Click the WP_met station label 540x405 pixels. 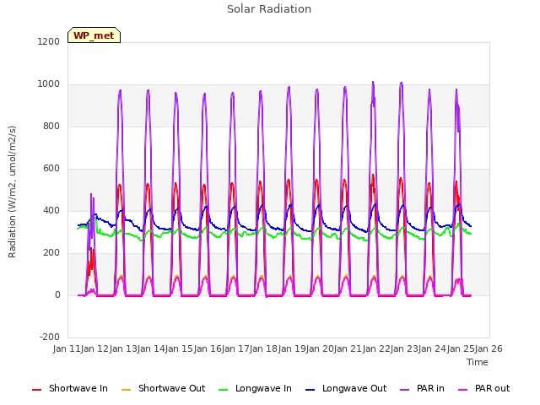tap(94, 35)
